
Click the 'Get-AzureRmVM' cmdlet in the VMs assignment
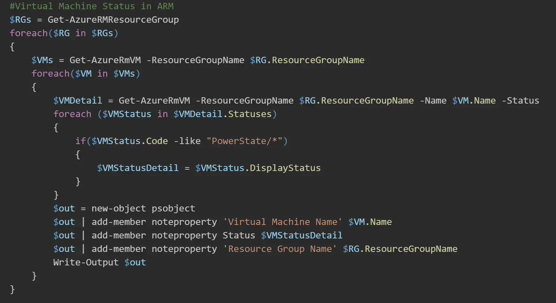point(104,60)
